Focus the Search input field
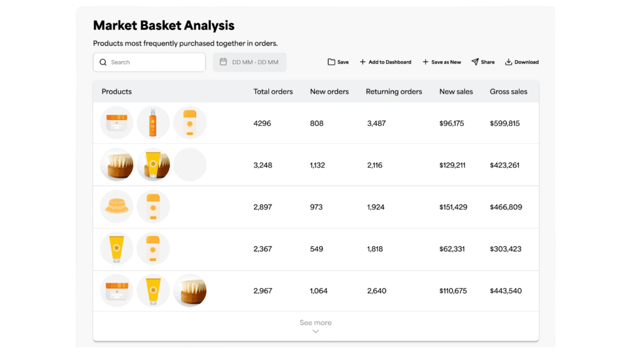The width and height of the screenshot is (631, 355). coord(149,62)
